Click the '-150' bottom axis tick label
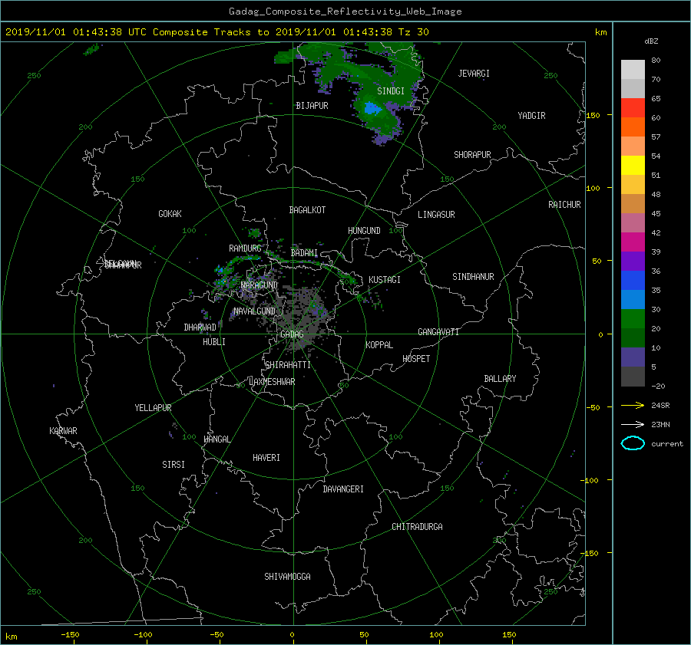 pyautogui.click(x=70, y=635)
